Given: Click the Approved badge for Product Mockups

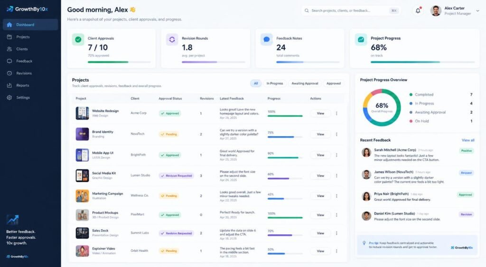Looking at the screenshot, I should click(170, 215).
